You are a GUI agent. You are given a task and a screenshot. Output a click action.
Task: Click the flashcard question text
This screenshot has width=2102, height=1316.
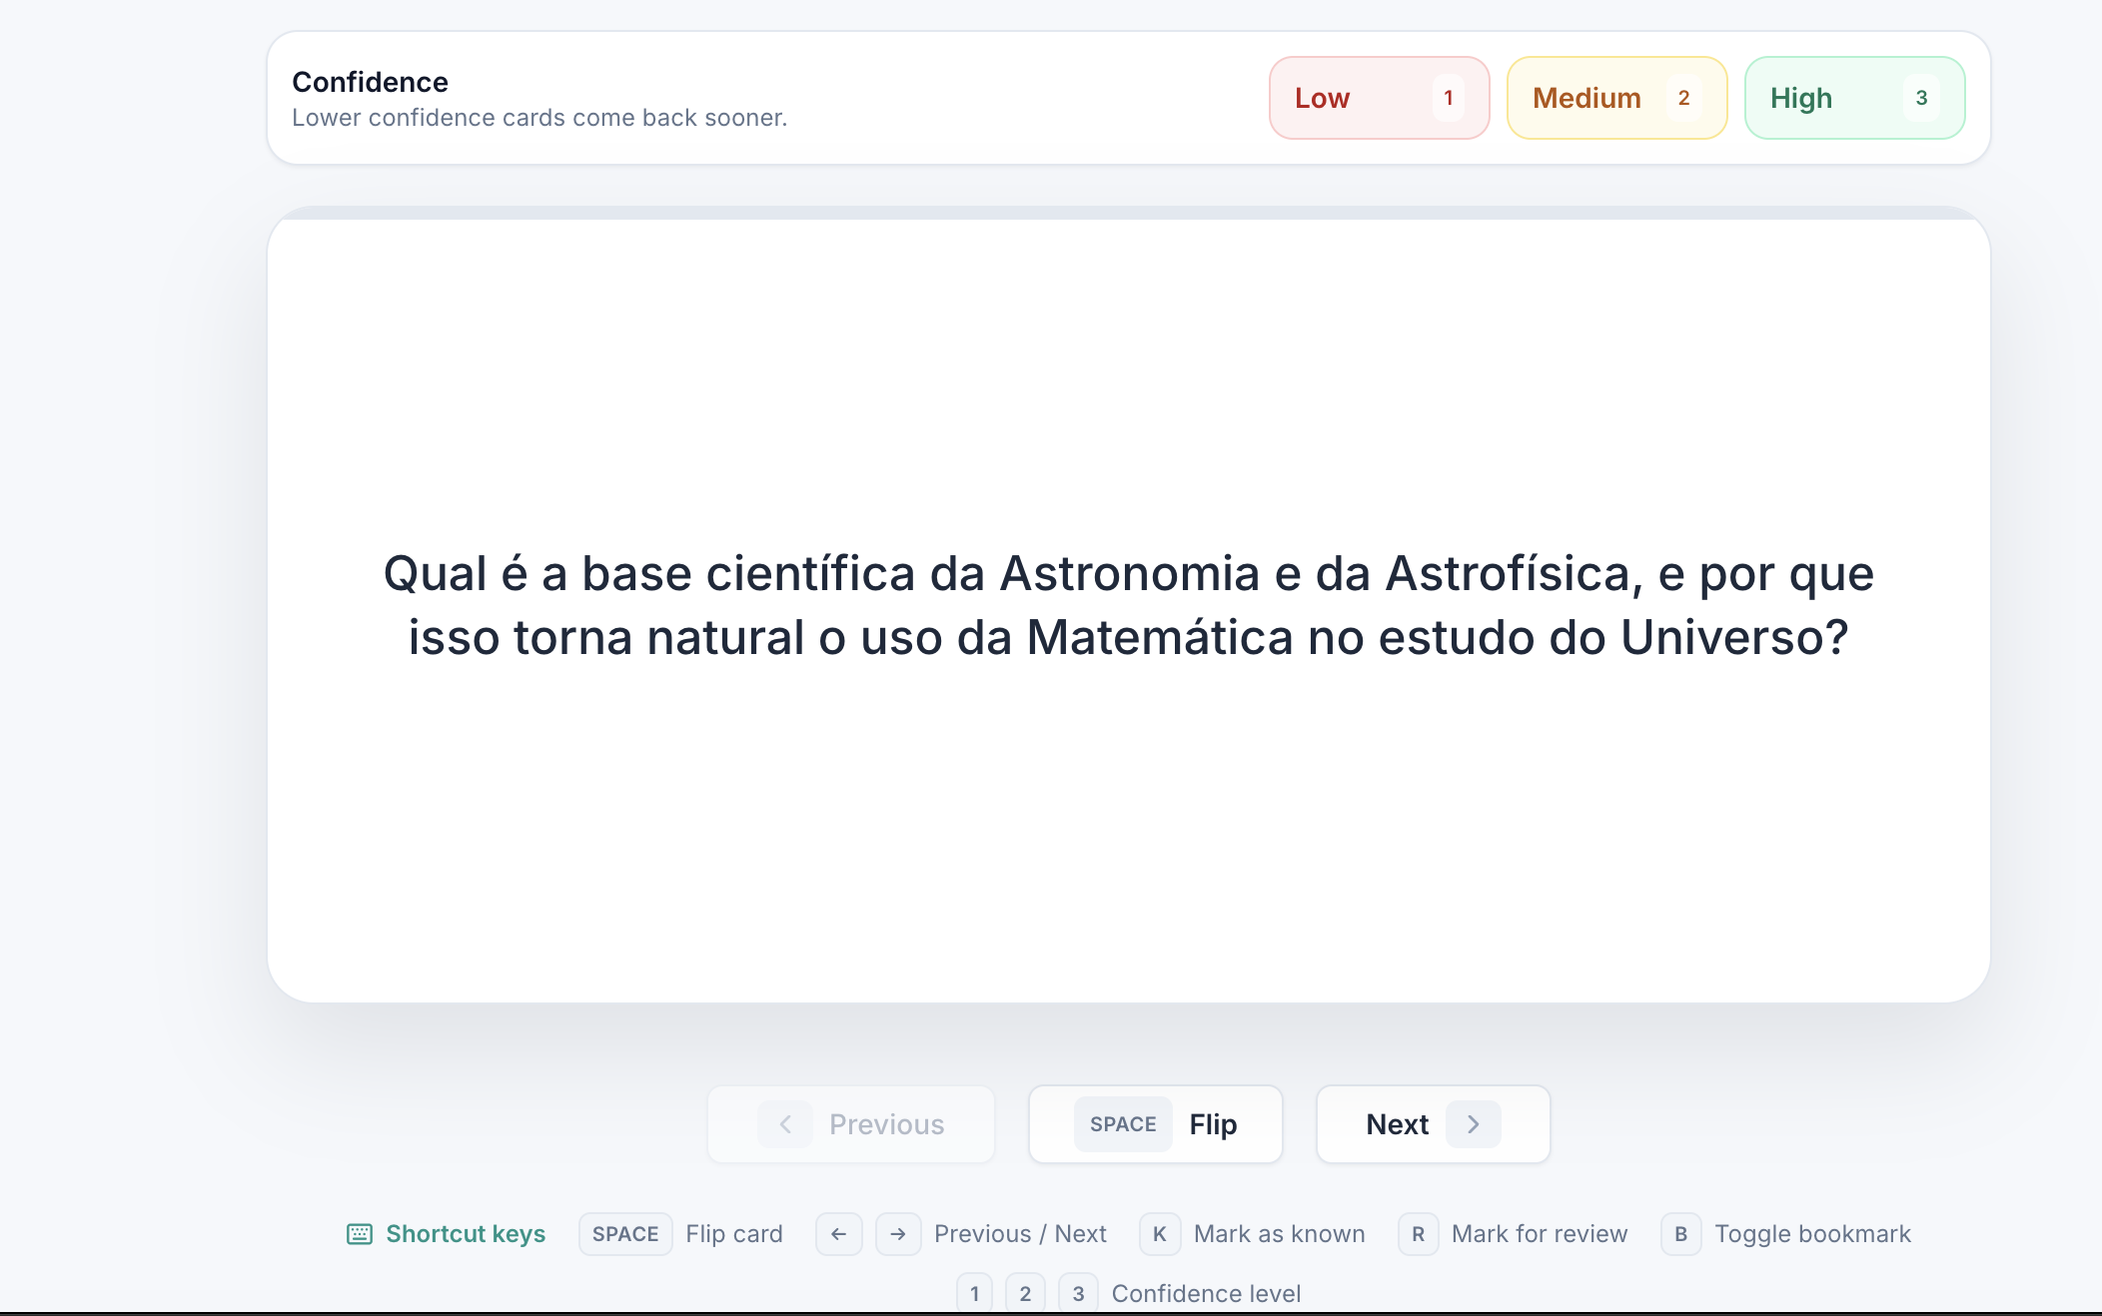(x=1129, y=605)
